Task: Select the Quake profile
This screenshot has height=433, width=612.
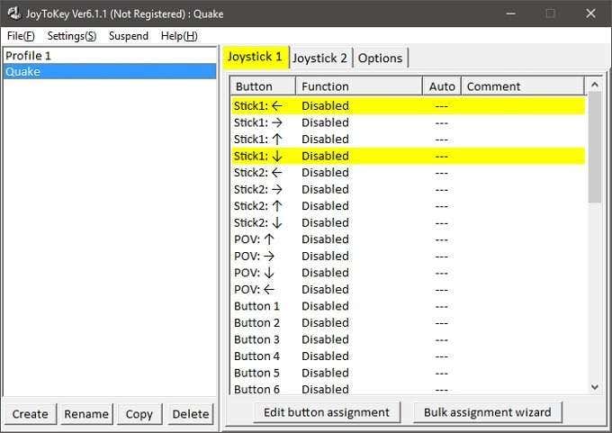Action: point(23,71)
